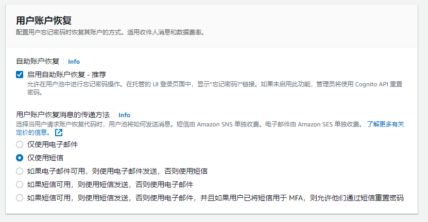Viewport: 428px width, 222px height.
Task: Open Info link beside 自助账户恢复
Action: coord(74,62)
